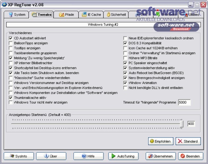Click the Anzeigetempo Startmenü slider thumb

(182, 124)
